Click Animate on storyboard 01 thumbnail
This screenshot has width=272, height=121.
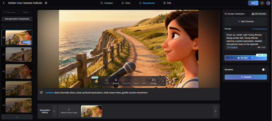[x=26, y=42]
